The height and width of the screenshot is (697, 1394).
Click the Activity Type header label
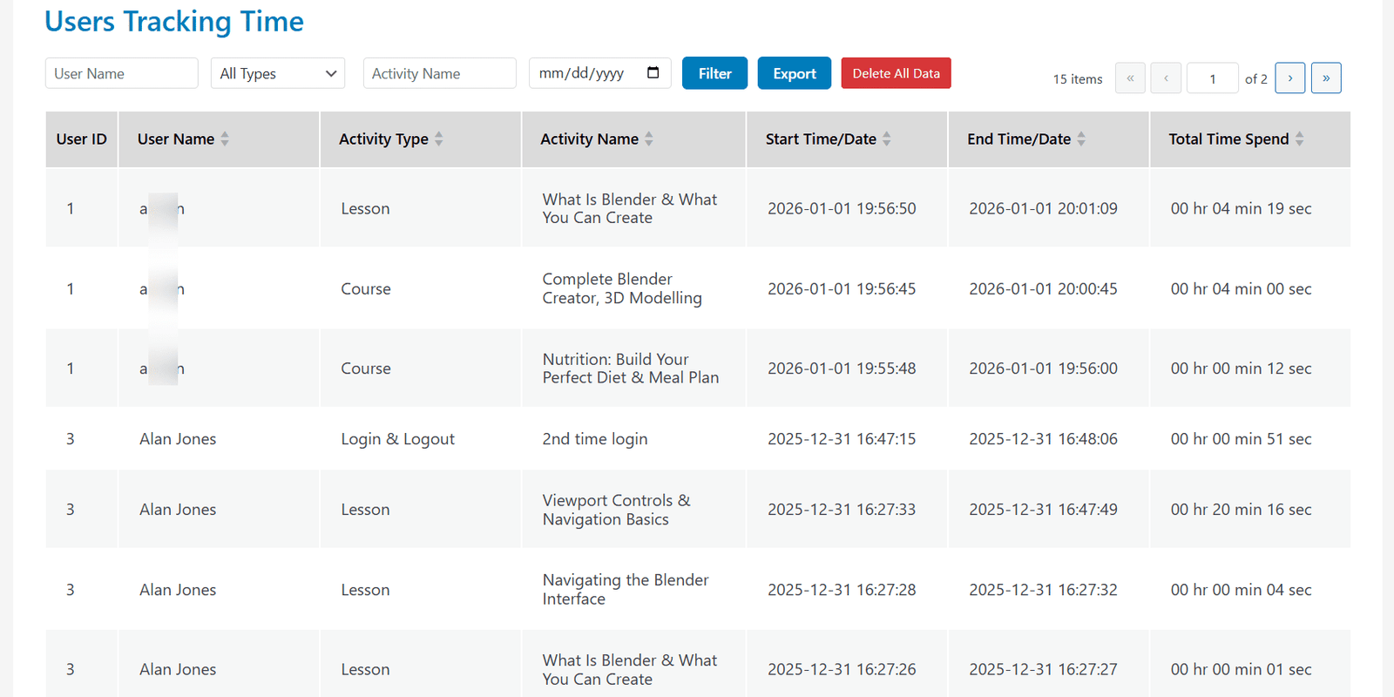click(383, 139)
